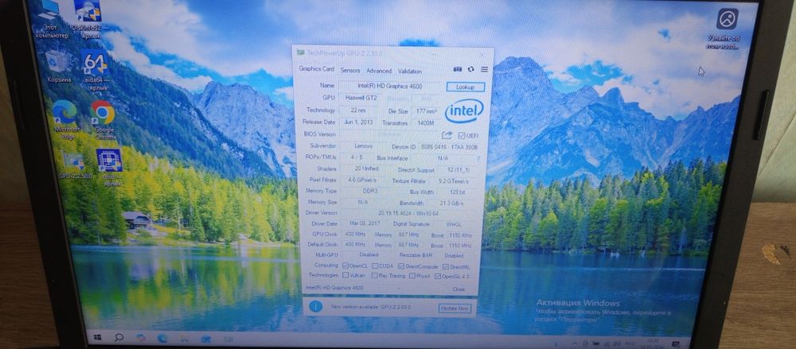The width and height of the screenshot is (796, 349).
Task: Toggle the OpenGL 4.3 checkbox
Action: click(x=438, y=277)
